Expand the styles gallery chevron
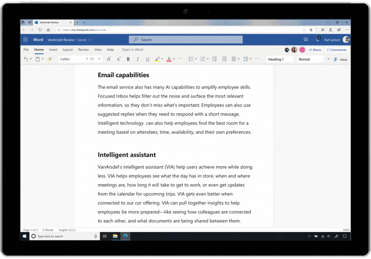The width and height of the screenshot is (371, 259). point(329,59)
